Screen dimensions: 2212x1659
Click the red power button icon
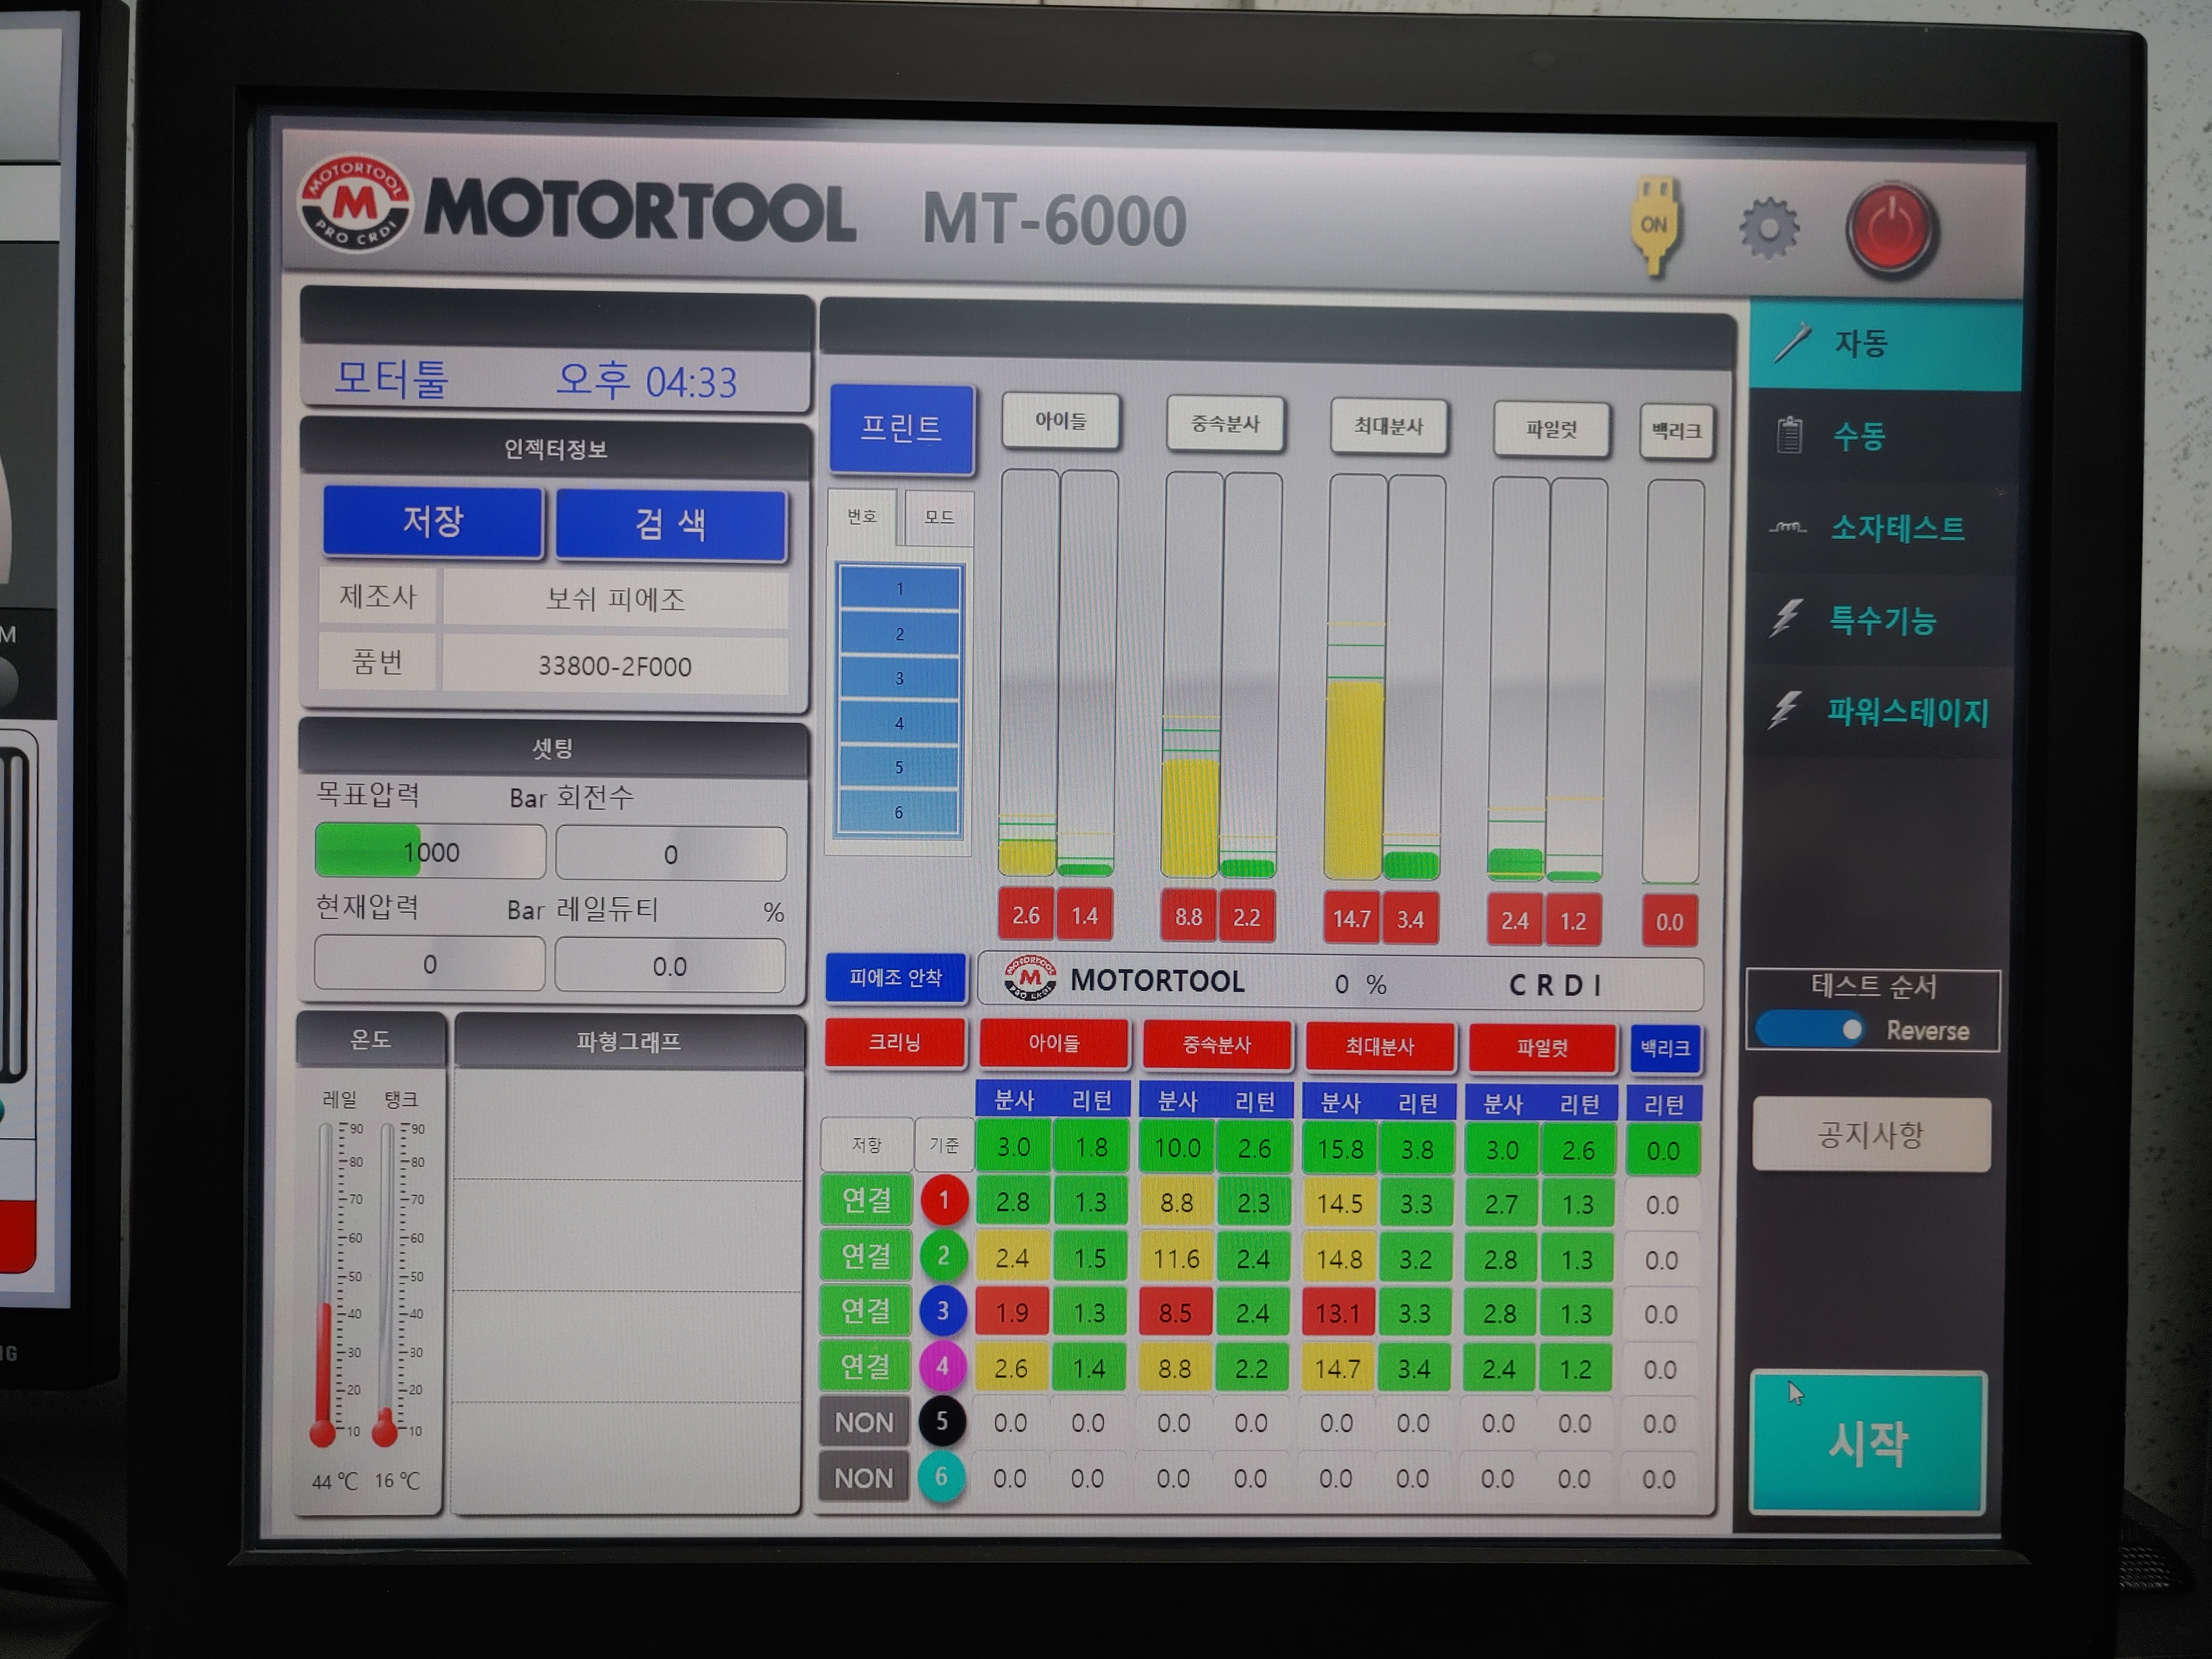pos(1891,229)
